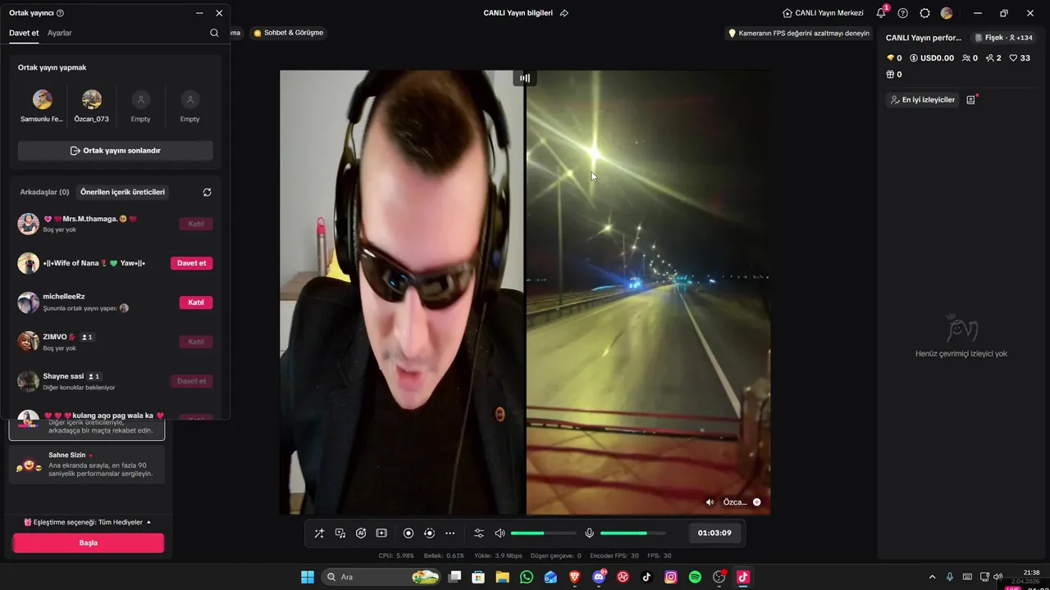Open the share arrow next to CANLI Yayın bilgileri
This screenshot has width=1050, height=590.
[x=564, y=13]
